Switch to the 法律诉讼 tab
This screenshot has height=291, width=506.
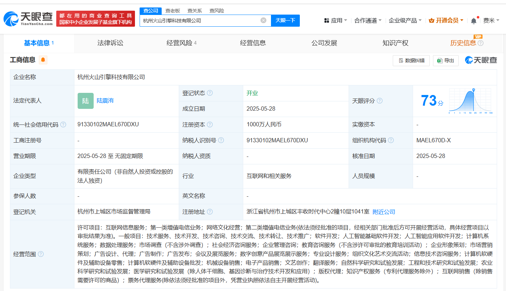(110, 43)
